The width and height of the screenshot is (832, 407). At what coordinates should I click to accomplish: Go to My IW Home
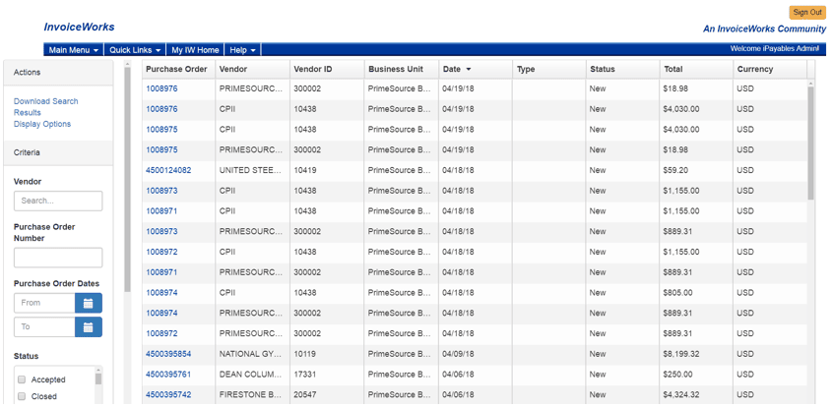[195, 50]
